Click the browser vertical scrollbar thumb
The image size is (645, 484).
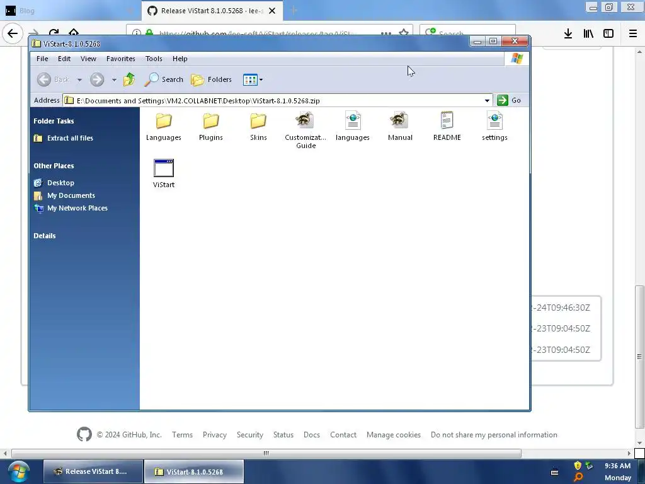(639, 357)
